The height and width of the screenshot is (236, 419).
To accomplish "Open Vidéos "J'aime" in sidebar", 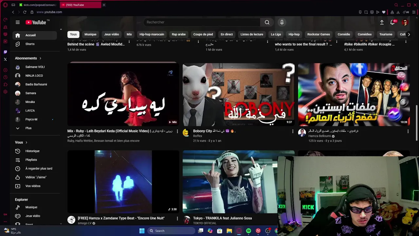I will pos(35,177).
